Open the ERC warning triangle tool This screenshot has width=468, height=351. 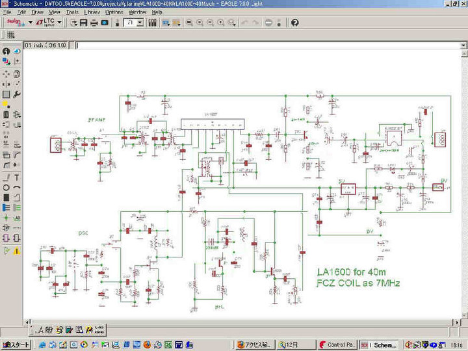16,250
